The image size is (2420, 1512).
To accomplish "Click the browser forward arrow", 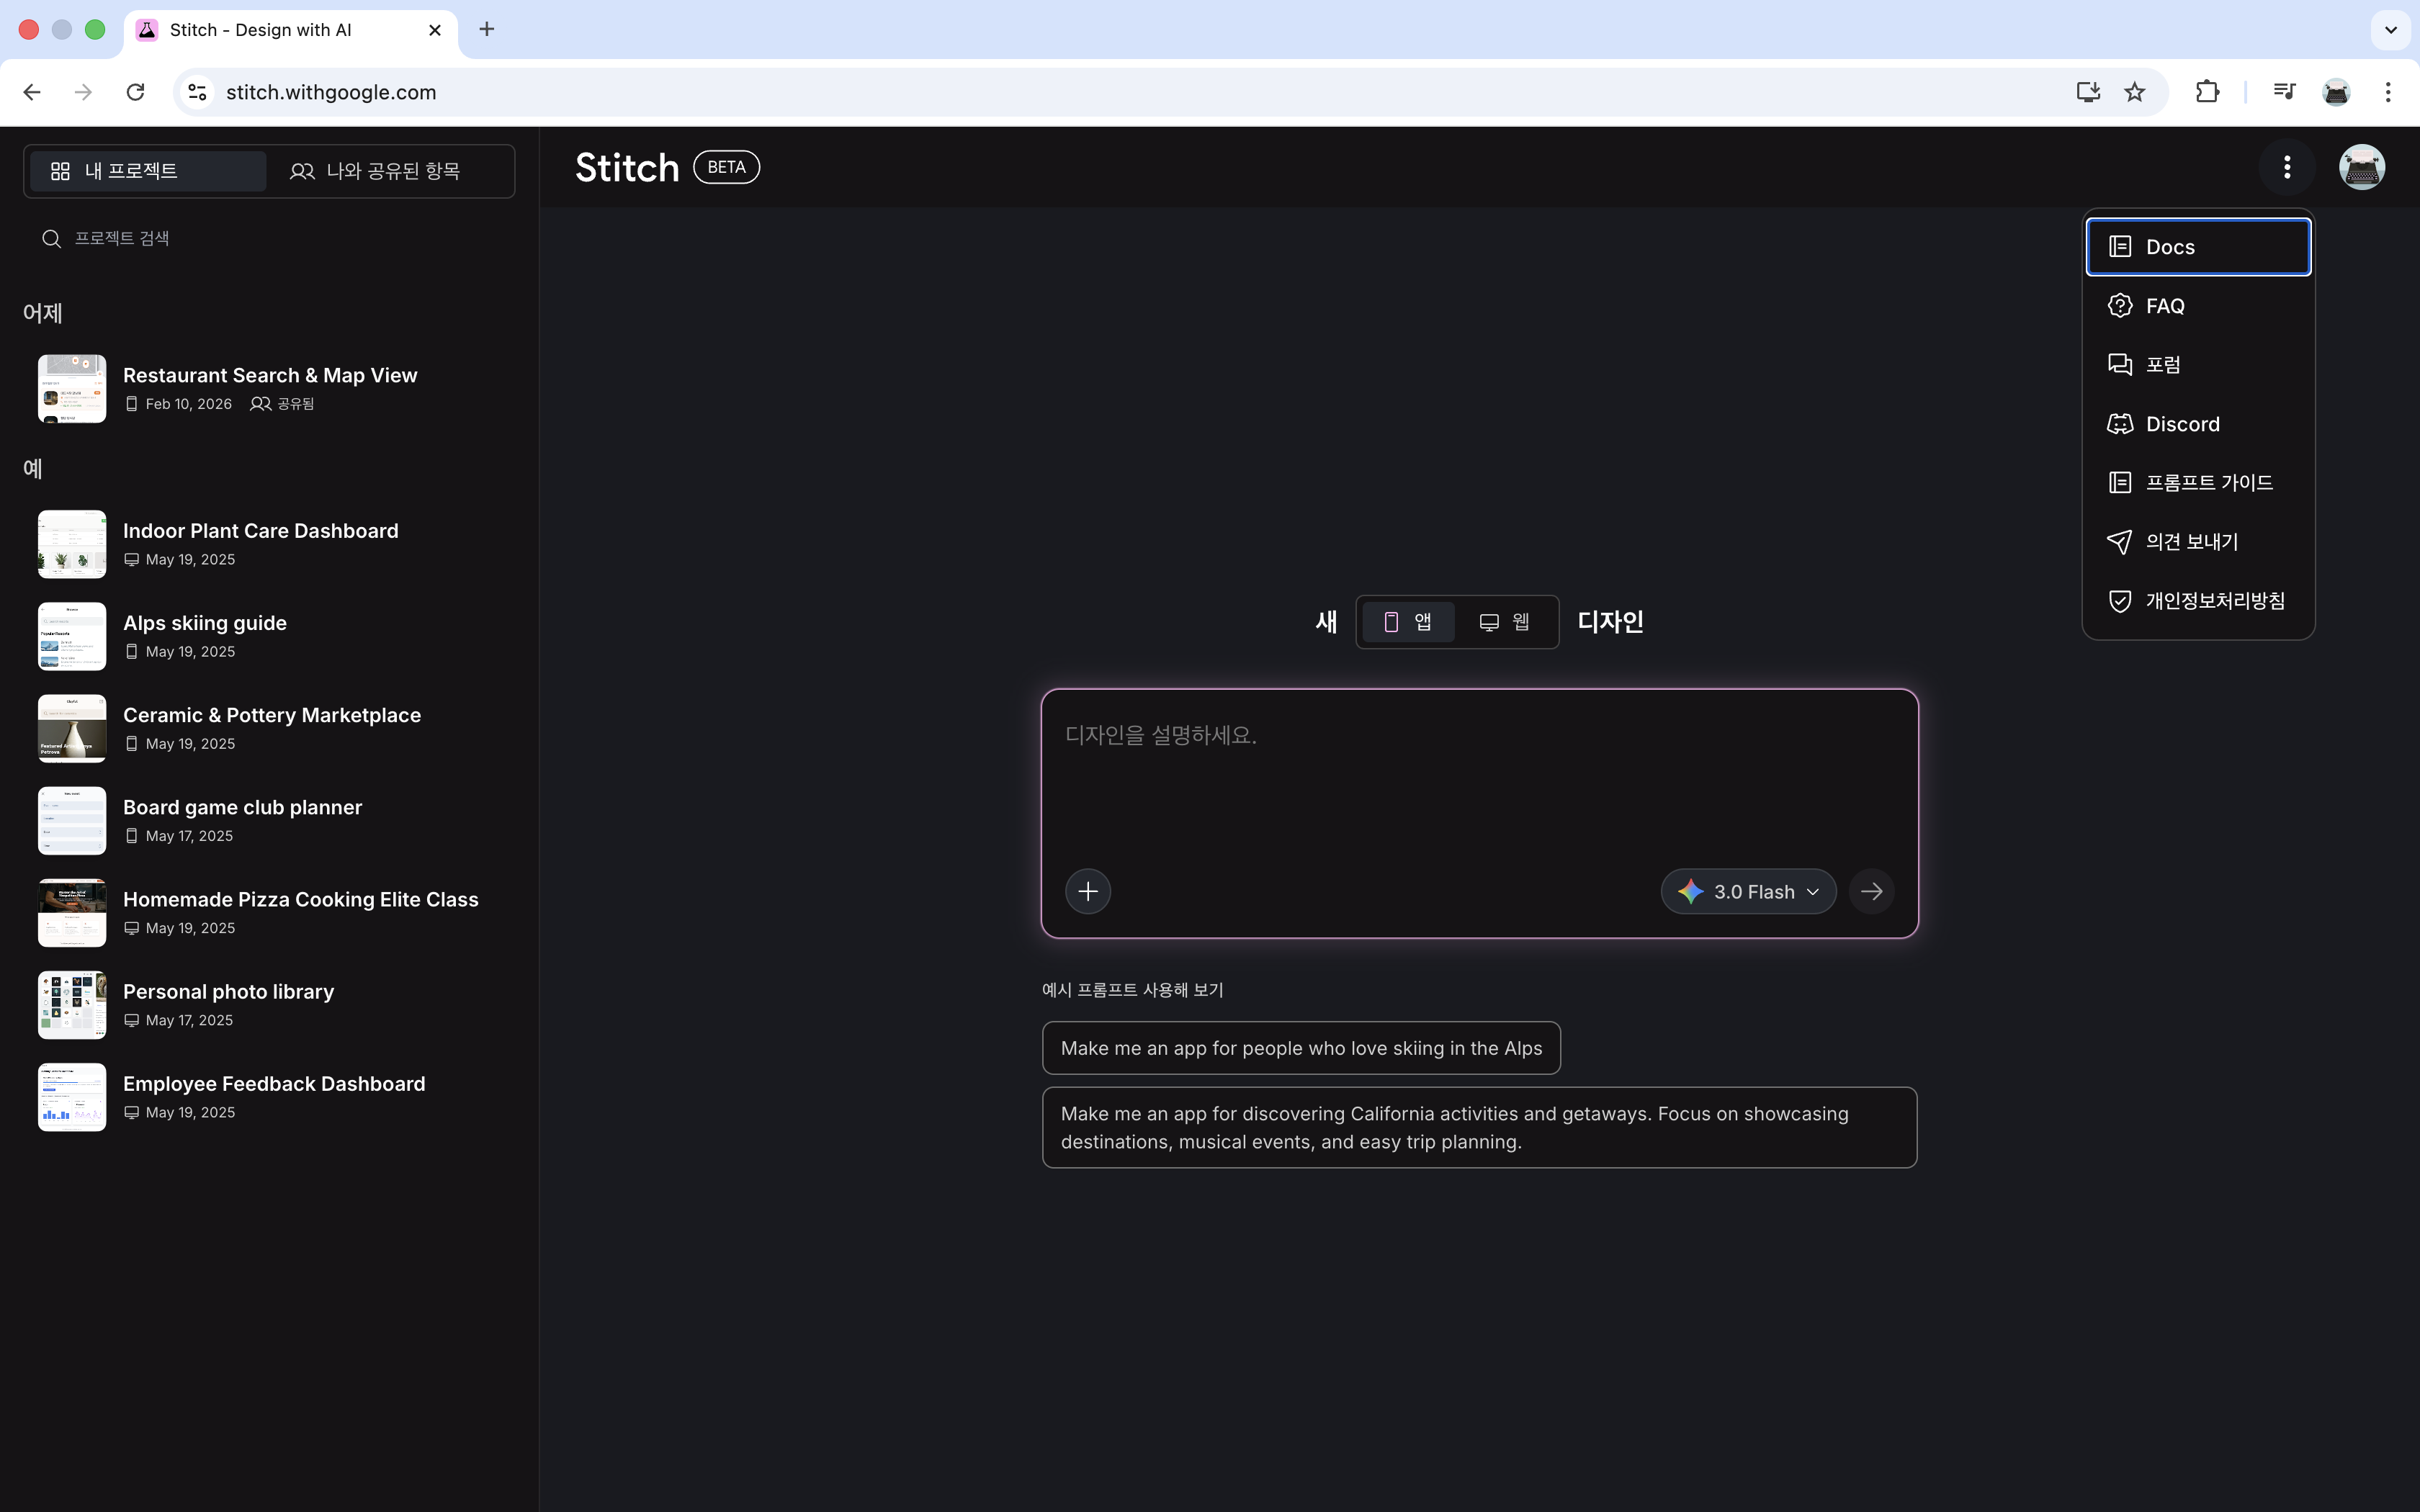I will click(84, 92).
